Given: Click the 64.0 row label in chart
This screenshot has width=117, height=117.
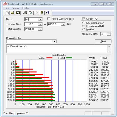Looking at the screenshot, I should click(x=12, y=81).
